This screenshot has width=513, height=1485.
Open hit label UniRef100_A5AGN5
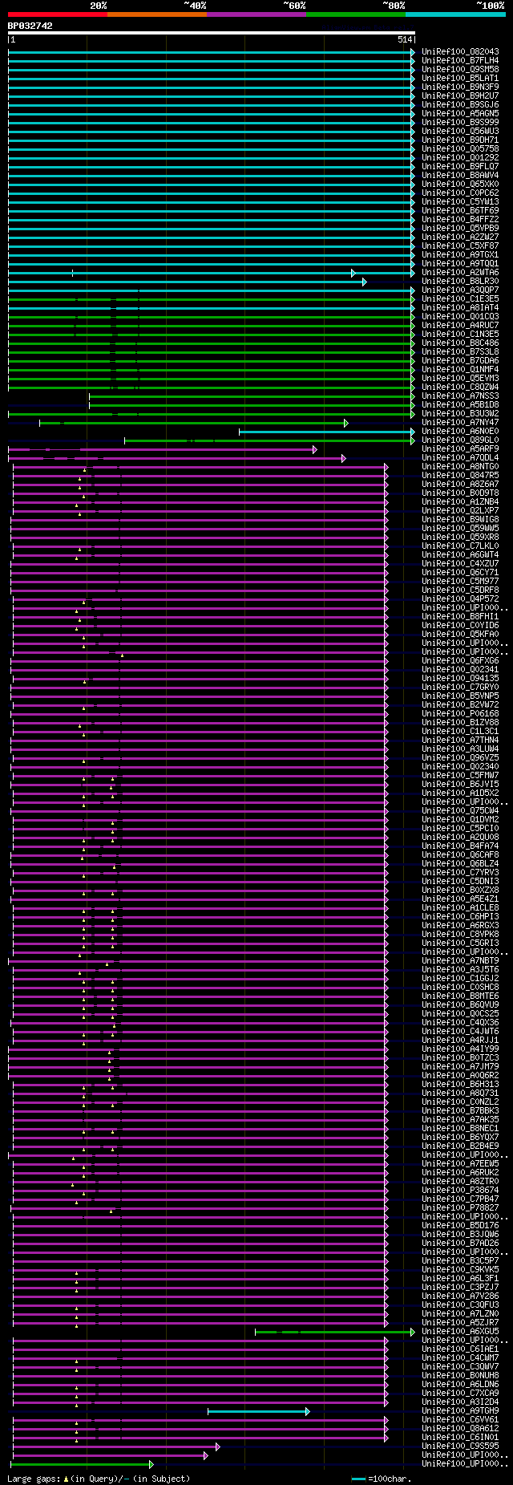[x=460, y=113]
